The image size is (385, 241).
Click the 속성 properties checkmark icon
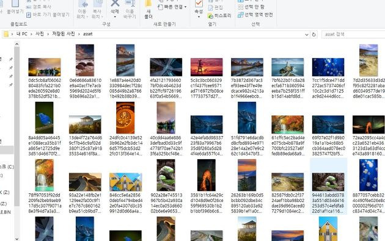199,4
